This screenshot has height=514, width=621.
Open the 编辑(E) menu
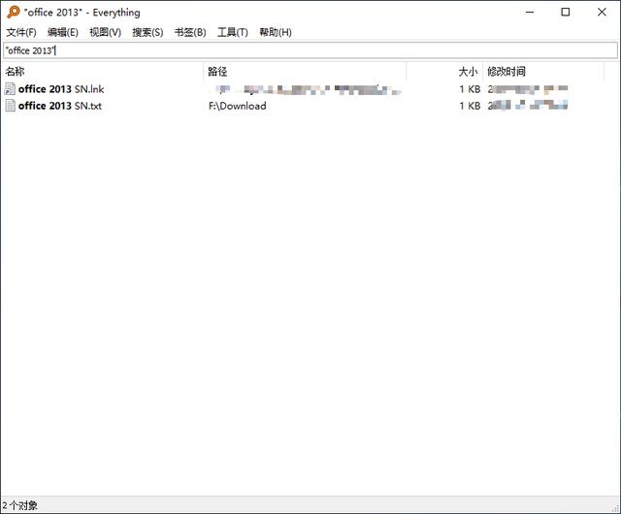pyautogui.click(x=62, y=32)
